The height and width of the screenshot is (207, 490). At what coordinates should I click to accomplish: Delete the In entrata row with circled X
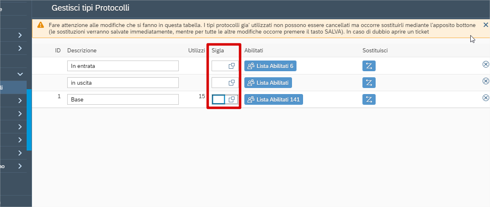click(x=485, y=64)
